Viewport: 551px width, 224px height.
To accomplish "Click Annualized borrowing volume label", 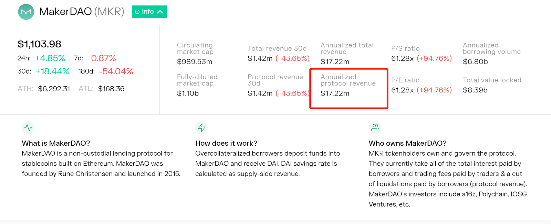I will pyautogui.click(x=492, y=48).
